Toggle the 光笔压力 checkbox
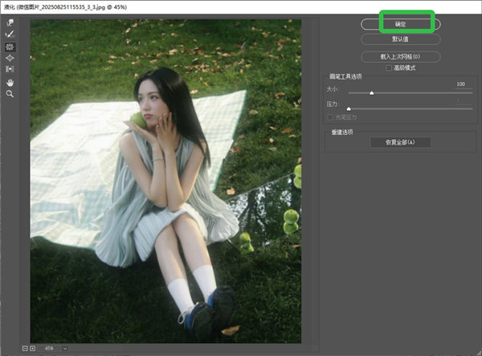The image size is (482, 356). tap(329, 117)
